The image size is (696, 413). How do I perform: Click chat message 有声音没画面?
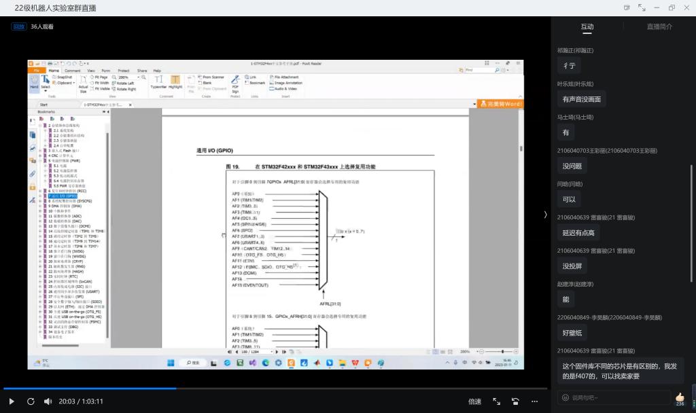point(581,99)
